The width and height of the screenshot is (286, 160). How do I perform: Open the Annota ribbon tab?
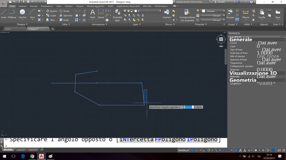(x=34, y=6)
